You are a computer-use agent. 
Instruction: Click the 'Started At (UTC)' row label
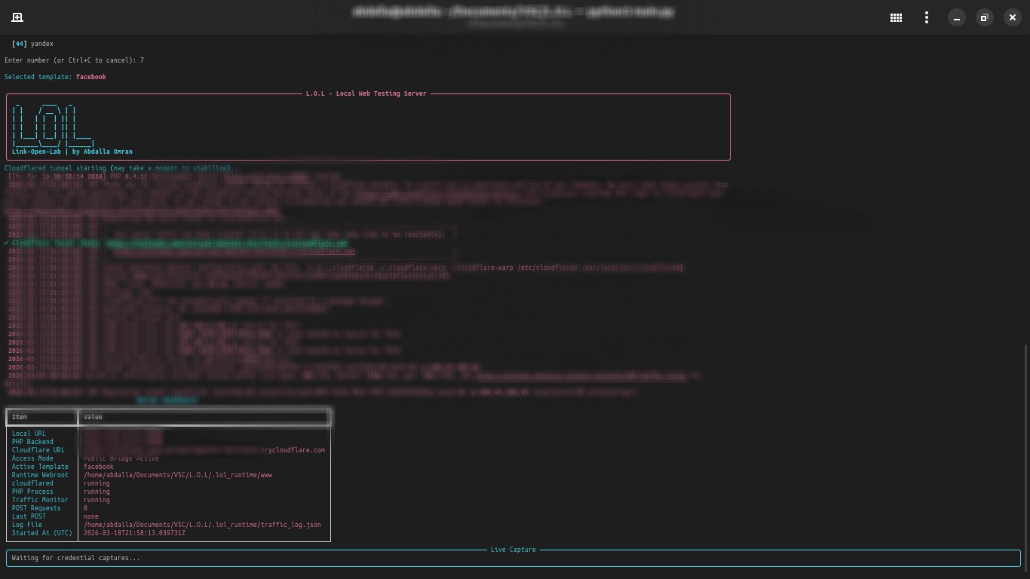(42, 533)
